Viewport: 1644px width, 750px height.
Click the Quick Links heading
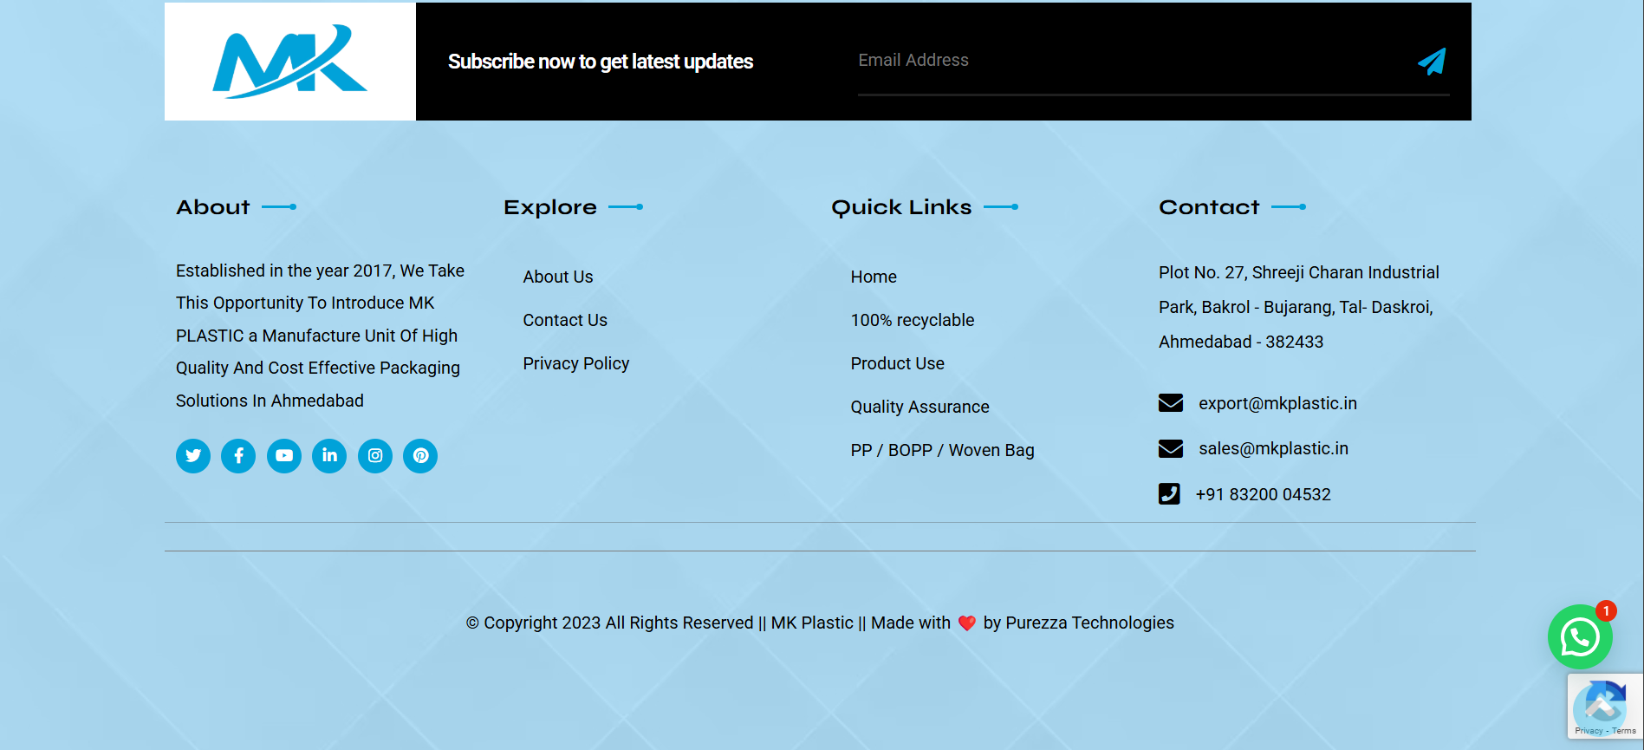(x=901, y=207)
